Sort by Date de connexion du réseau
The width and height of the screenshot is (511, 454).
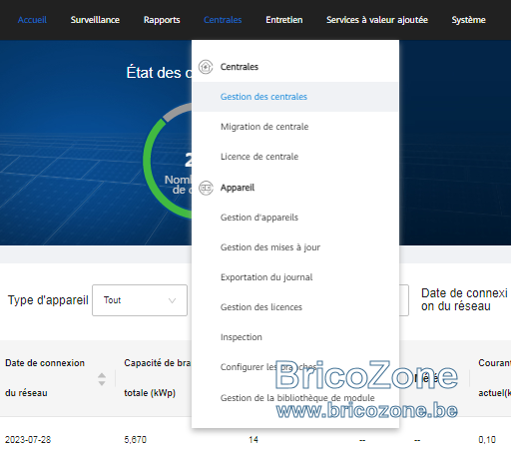tap(102, 379)
